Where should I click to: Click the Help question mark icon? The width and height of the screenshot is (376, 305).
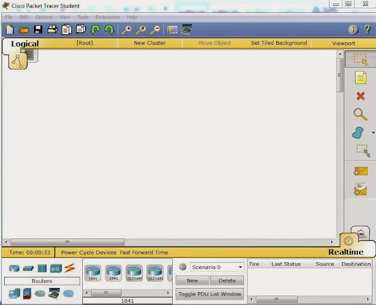tap(367, 29)
